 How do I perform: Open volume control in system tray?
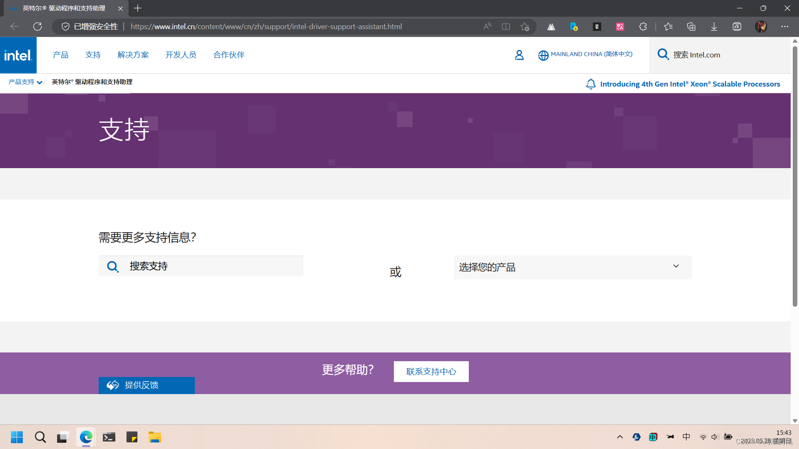click(715, 437)
